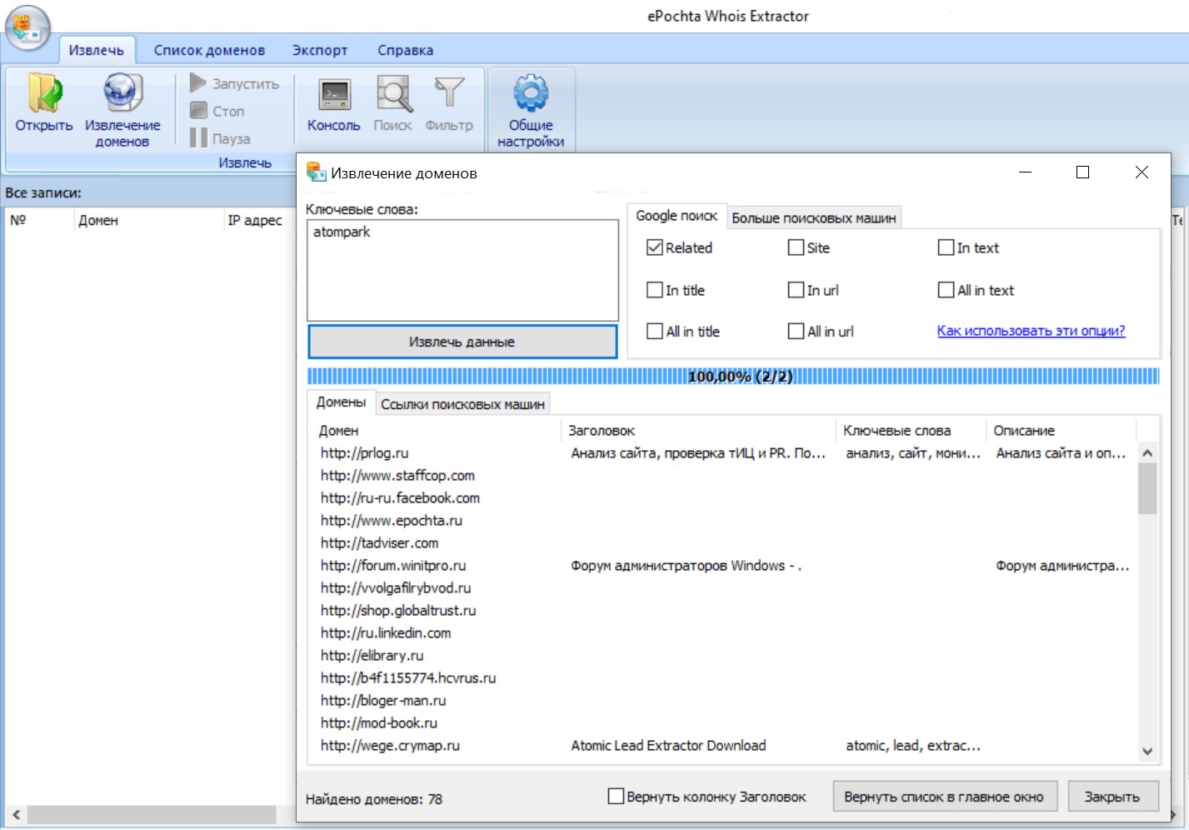Click № column header in main window

[39, 220]
